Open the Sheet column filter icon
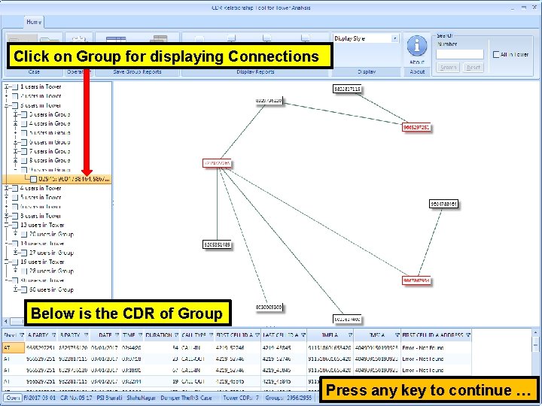Image resolution: width=542 pixels, height=406 pixels. [22, 335]
